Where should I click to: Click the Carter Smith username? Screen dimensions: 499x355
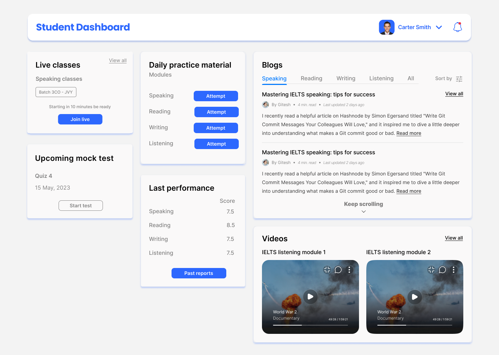pos(414,27)
